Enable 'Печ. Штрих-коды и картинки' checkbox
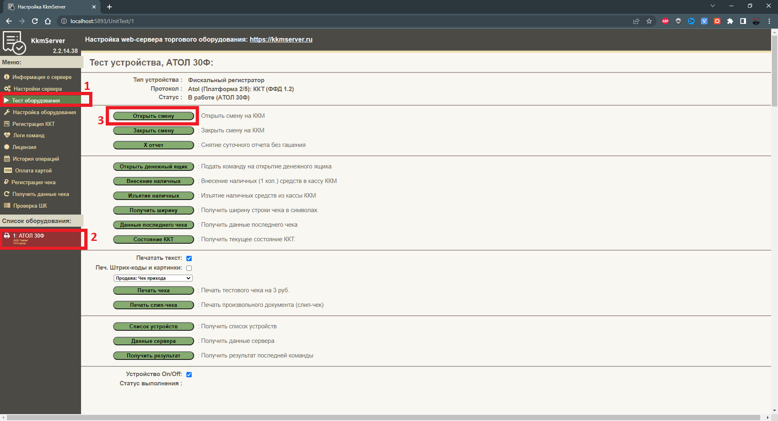This screenshot has height=421, width=778. [x=189, y=268]
